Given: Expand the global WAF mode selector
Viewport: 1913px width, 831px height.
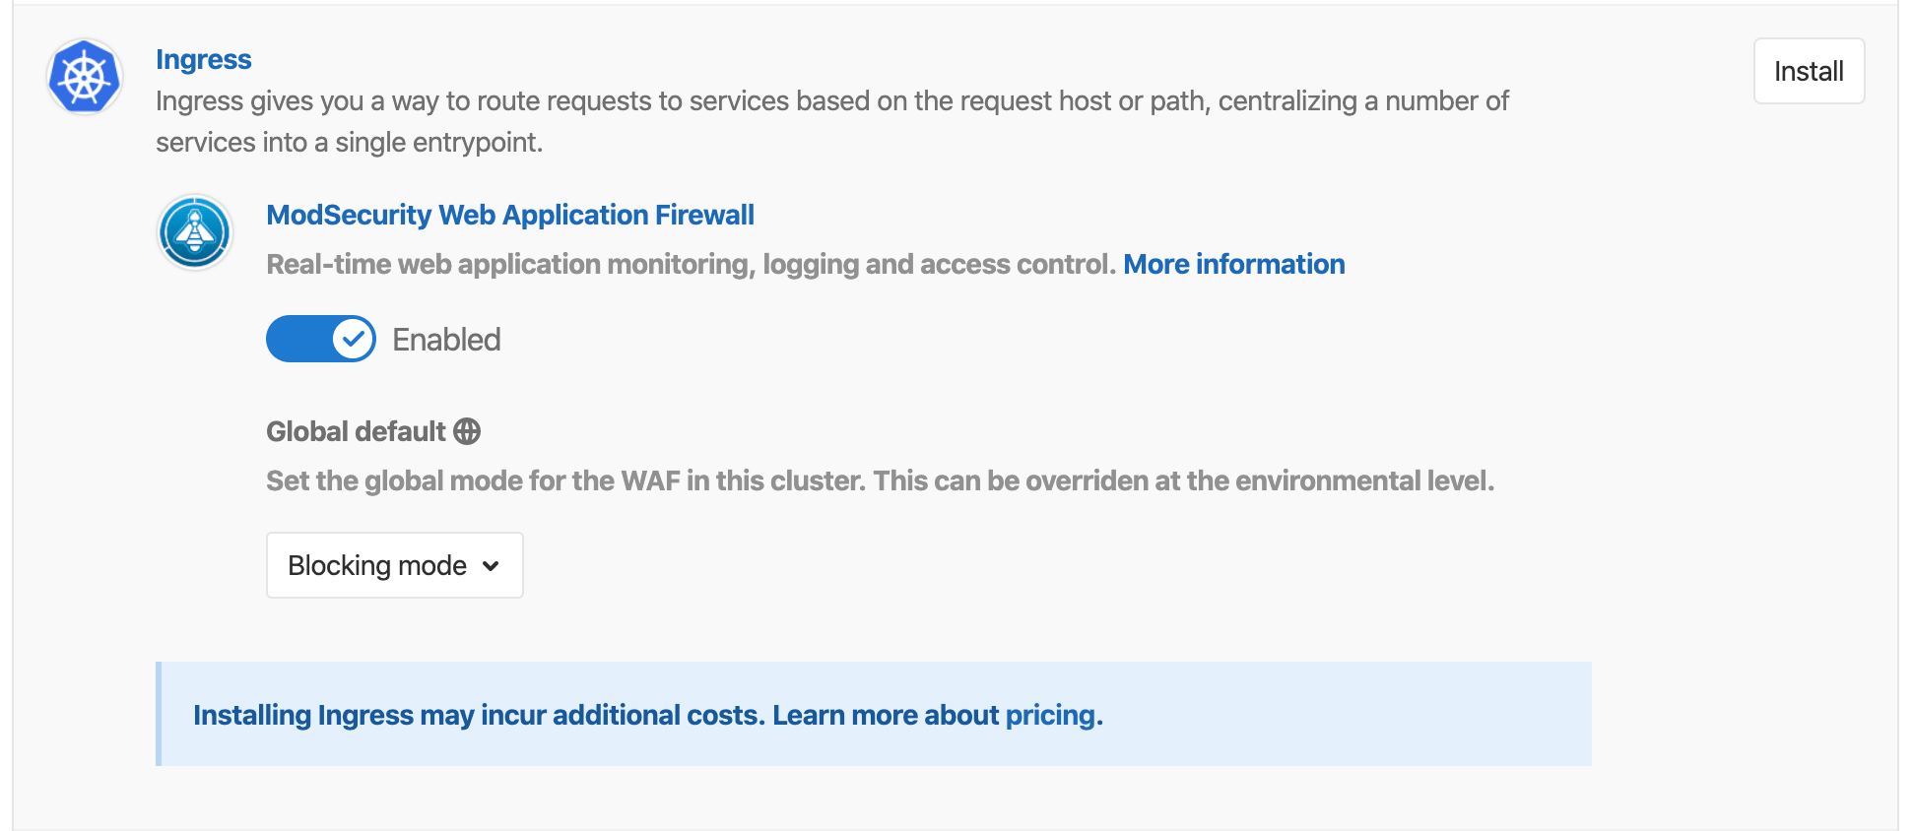Looking at the screenshot, I should 393,565.
